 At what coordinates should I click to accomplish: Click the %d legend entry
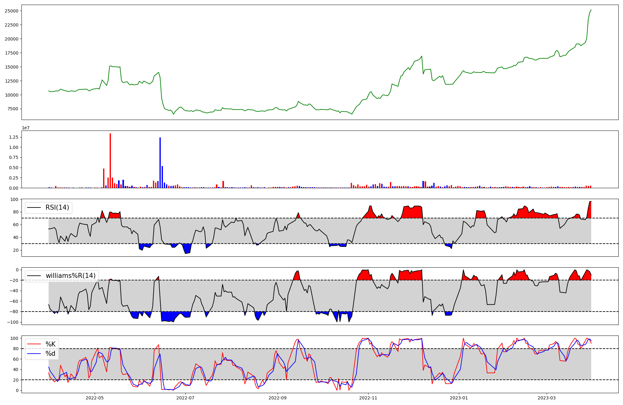(x=50, y=353)
